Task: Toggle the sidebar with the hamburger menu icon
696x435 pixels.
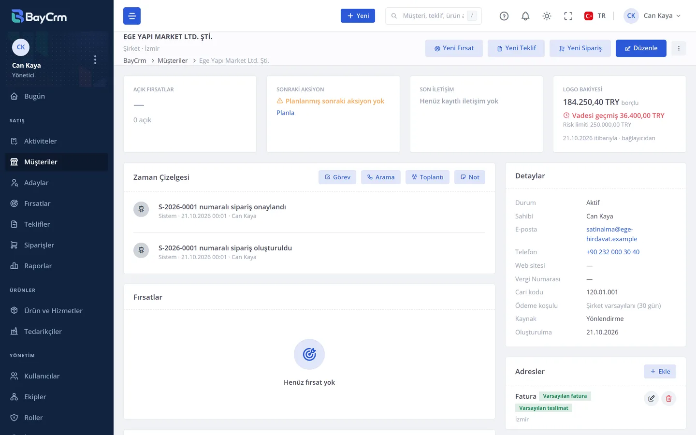Action: coord(132,16)
